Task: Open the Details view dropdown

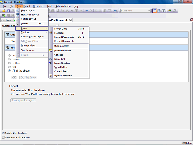Action: click(149, 11)
